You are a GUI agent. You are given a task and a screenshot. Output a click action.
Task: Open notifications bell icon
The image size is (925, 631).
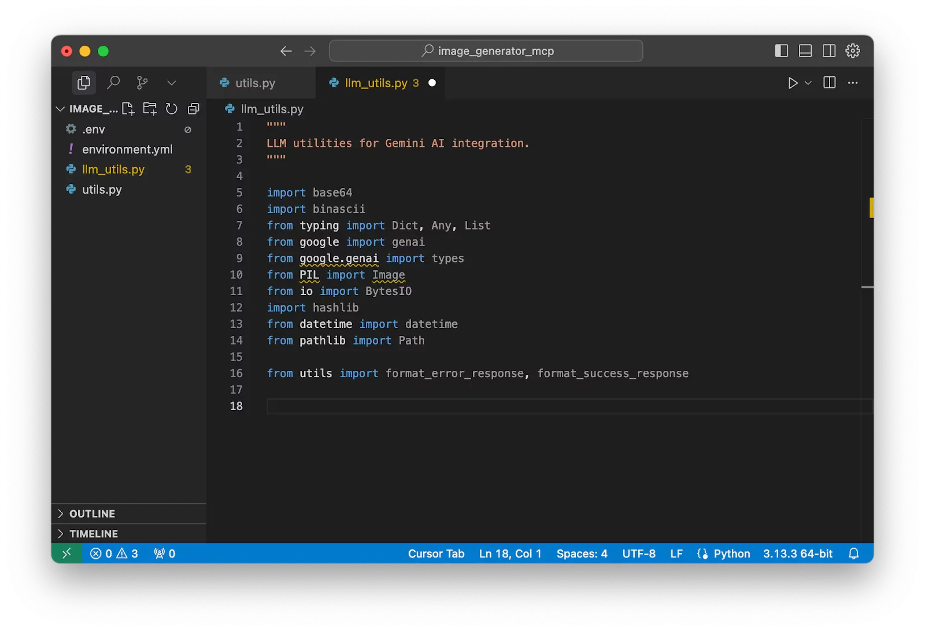pos(854,553)
